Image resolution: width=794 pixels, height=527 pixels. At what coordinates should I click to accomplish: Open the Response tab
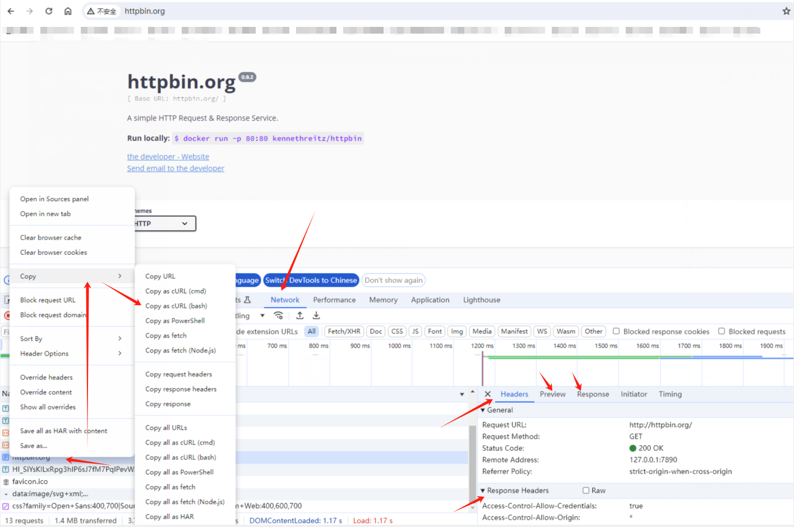[593, 394]
